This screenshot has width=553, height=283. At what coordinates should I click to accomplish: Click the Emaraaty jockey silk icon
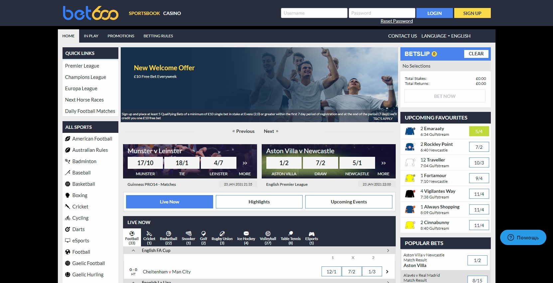(x=410, y=131)
